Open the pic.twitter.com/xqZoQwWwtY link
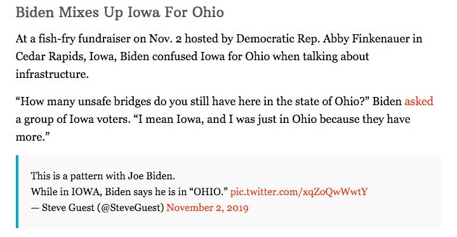This screenshot has height=237, width=457. (299, 192)
